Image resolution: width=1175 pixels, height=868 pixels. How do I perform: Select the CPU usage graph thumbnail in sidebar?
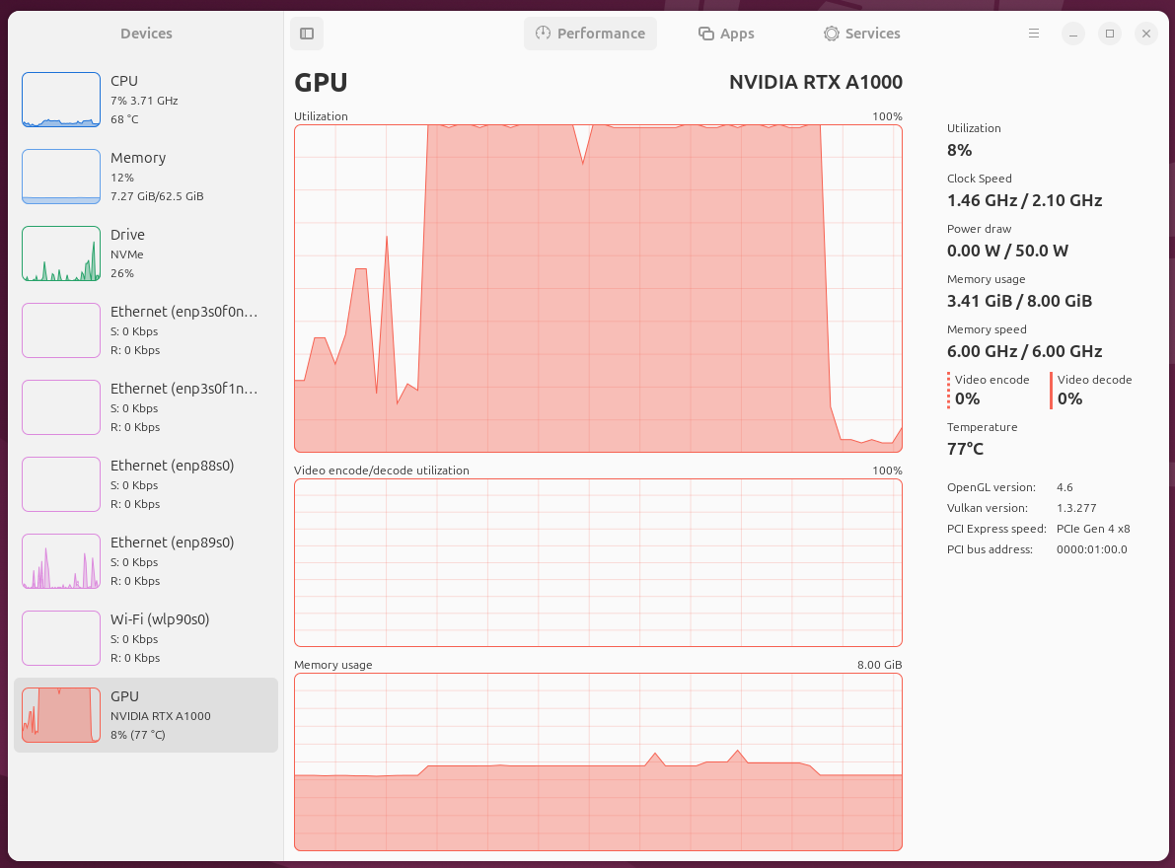[60, 99]
